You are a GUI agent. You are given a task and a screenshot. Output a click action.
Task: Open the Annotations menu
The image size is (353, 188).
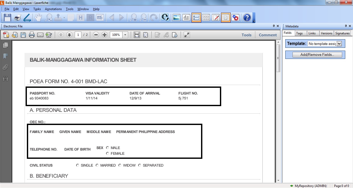pyautogui.click(x=53, y=9)
